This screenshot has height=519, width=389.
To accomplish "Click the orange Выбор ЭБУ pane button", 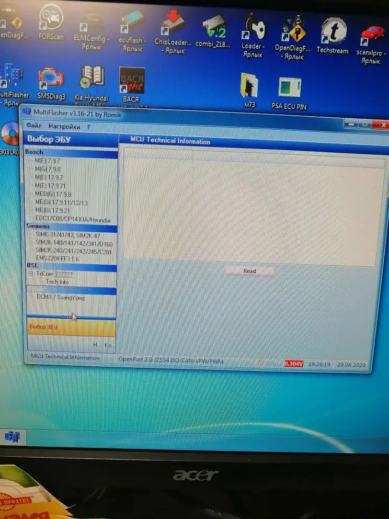I will [x=71, y=327].
